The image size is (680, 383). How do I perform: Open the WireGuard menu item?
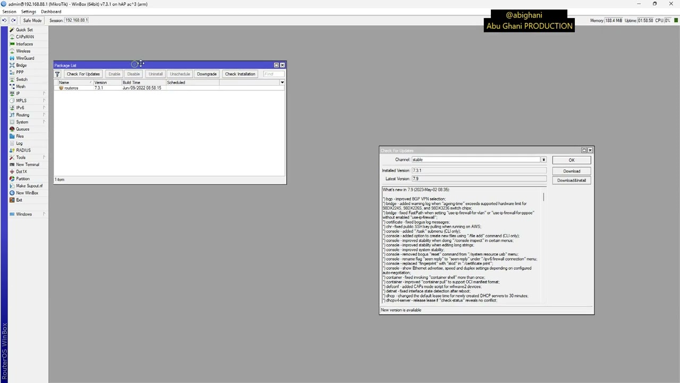coord(25,58)
